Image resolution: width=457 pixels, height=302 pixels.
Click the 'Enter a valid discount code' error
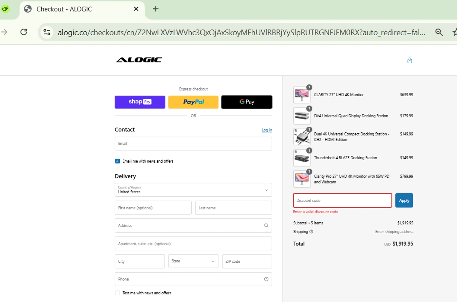315,212
